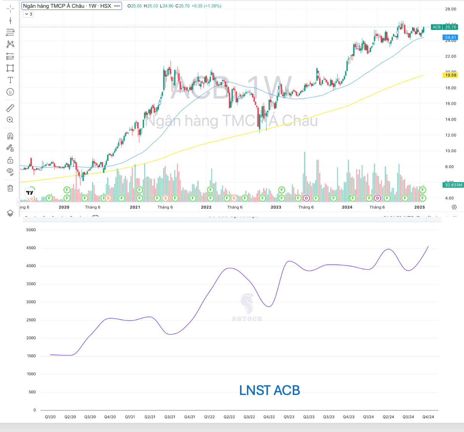Click the +0.35 (+1.38%) change text
This screenshot has height=432, width=464.
(x=206, y=6)
